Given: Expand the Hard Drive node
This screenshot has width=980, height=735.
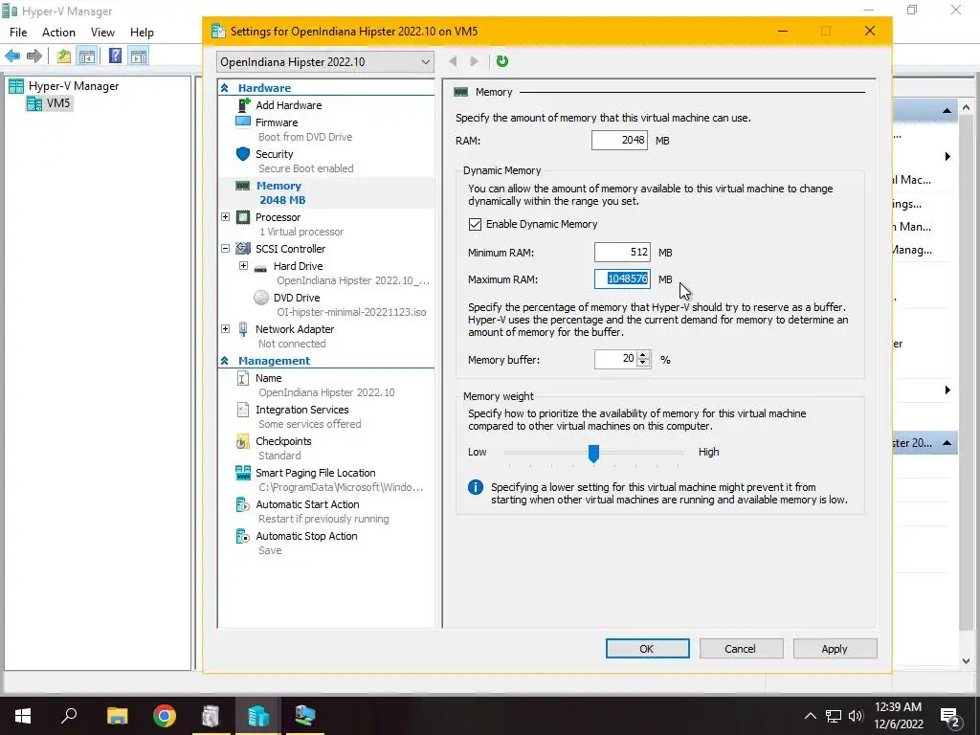Looking at the screenshot, I should [x=244, y=266].
